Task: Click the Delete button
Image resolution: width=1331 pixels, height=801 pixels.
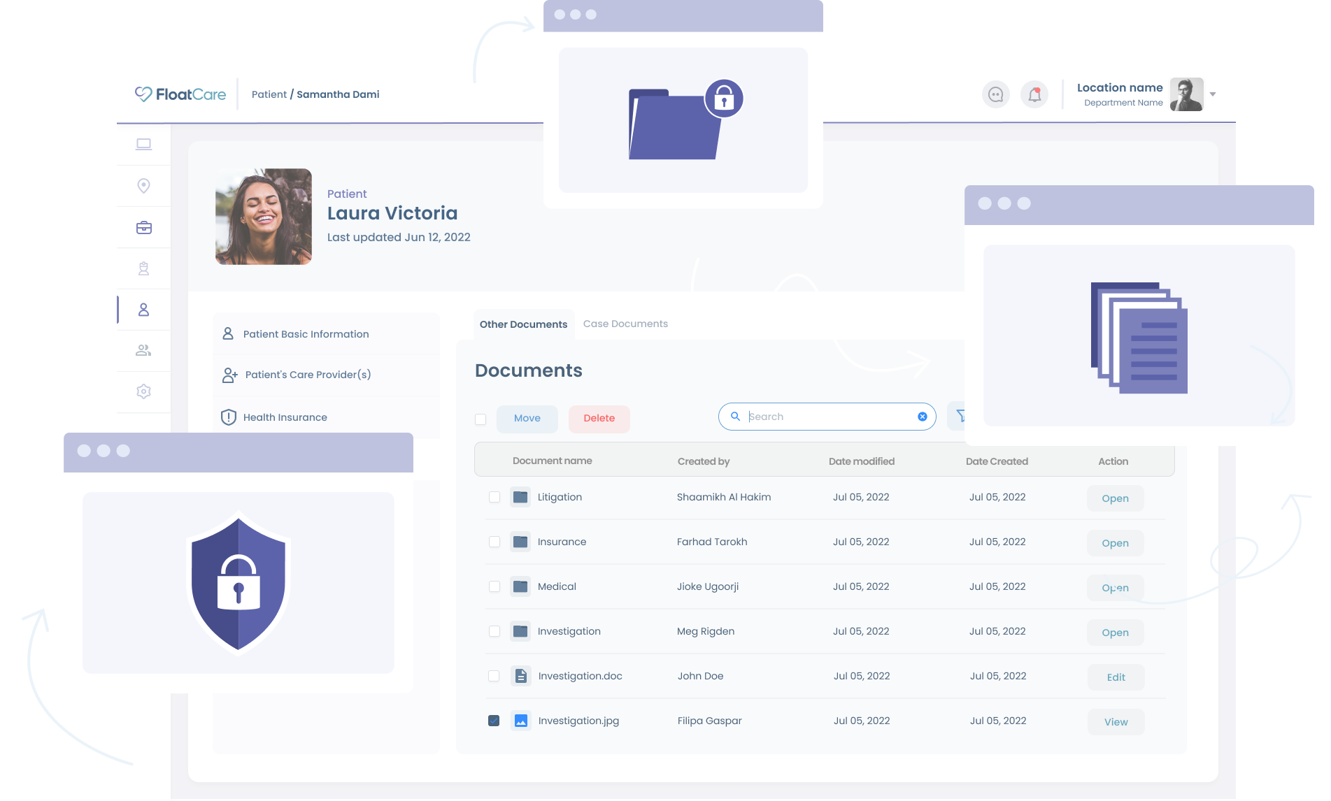Action: click(x=599, y=419)
